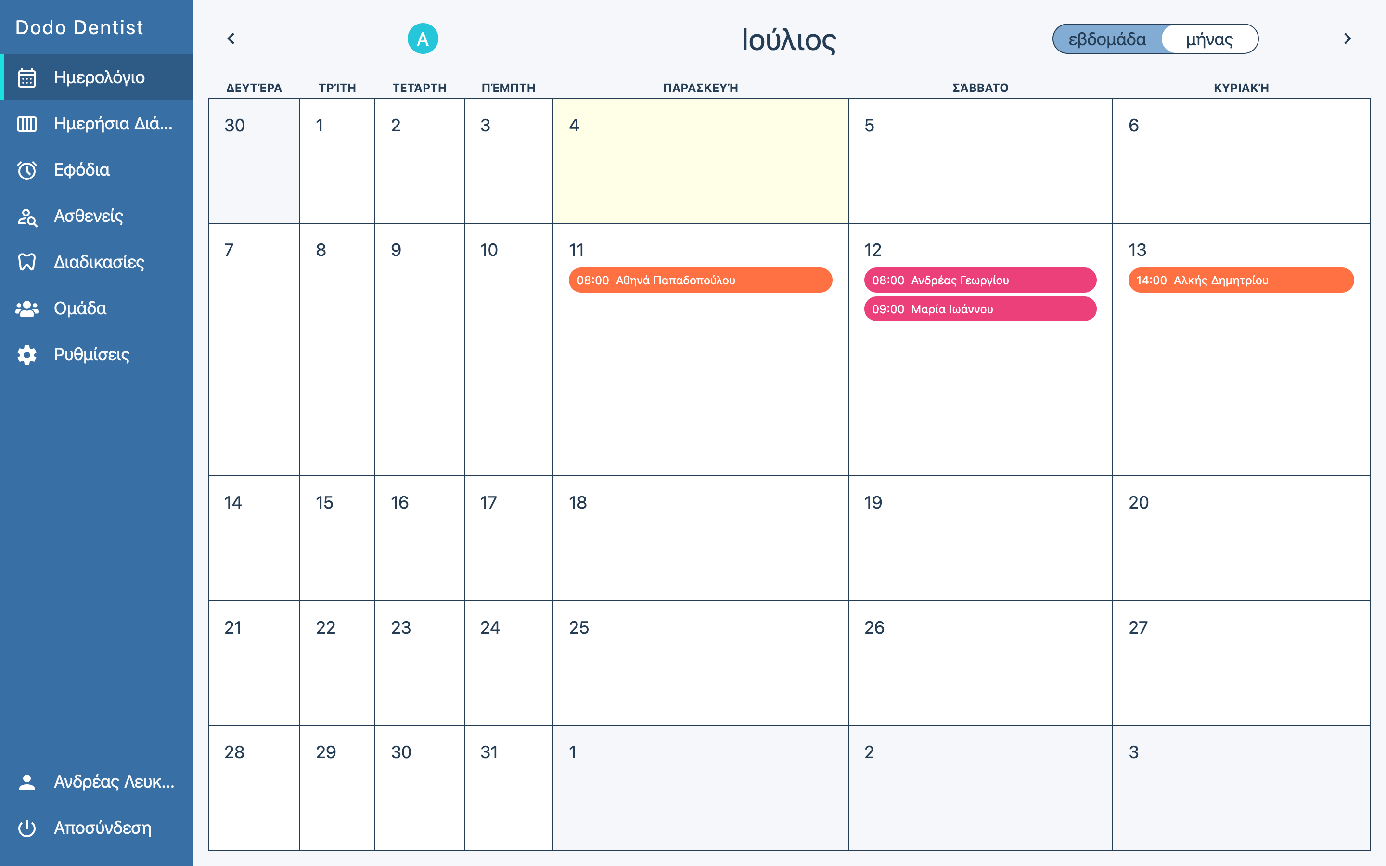
Task: Toggle the circular A staff filter avatar
Action: click(423, 38)
